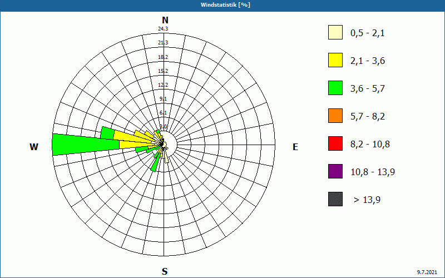The height and width of the screenshot is (278, 445).
Task: Click the E compass label
Action: pos(295,147)
